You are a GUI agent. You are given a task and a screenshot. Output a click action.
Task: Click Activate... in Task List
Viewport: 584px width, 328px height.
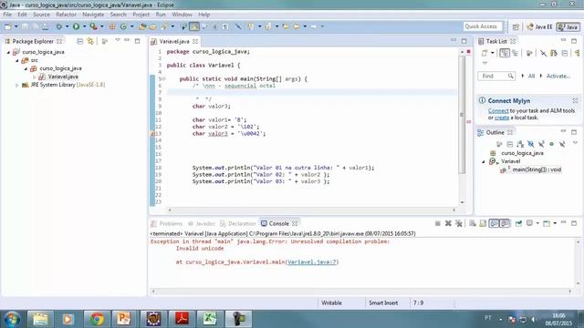pyautogui.click(x=558, y=76)
